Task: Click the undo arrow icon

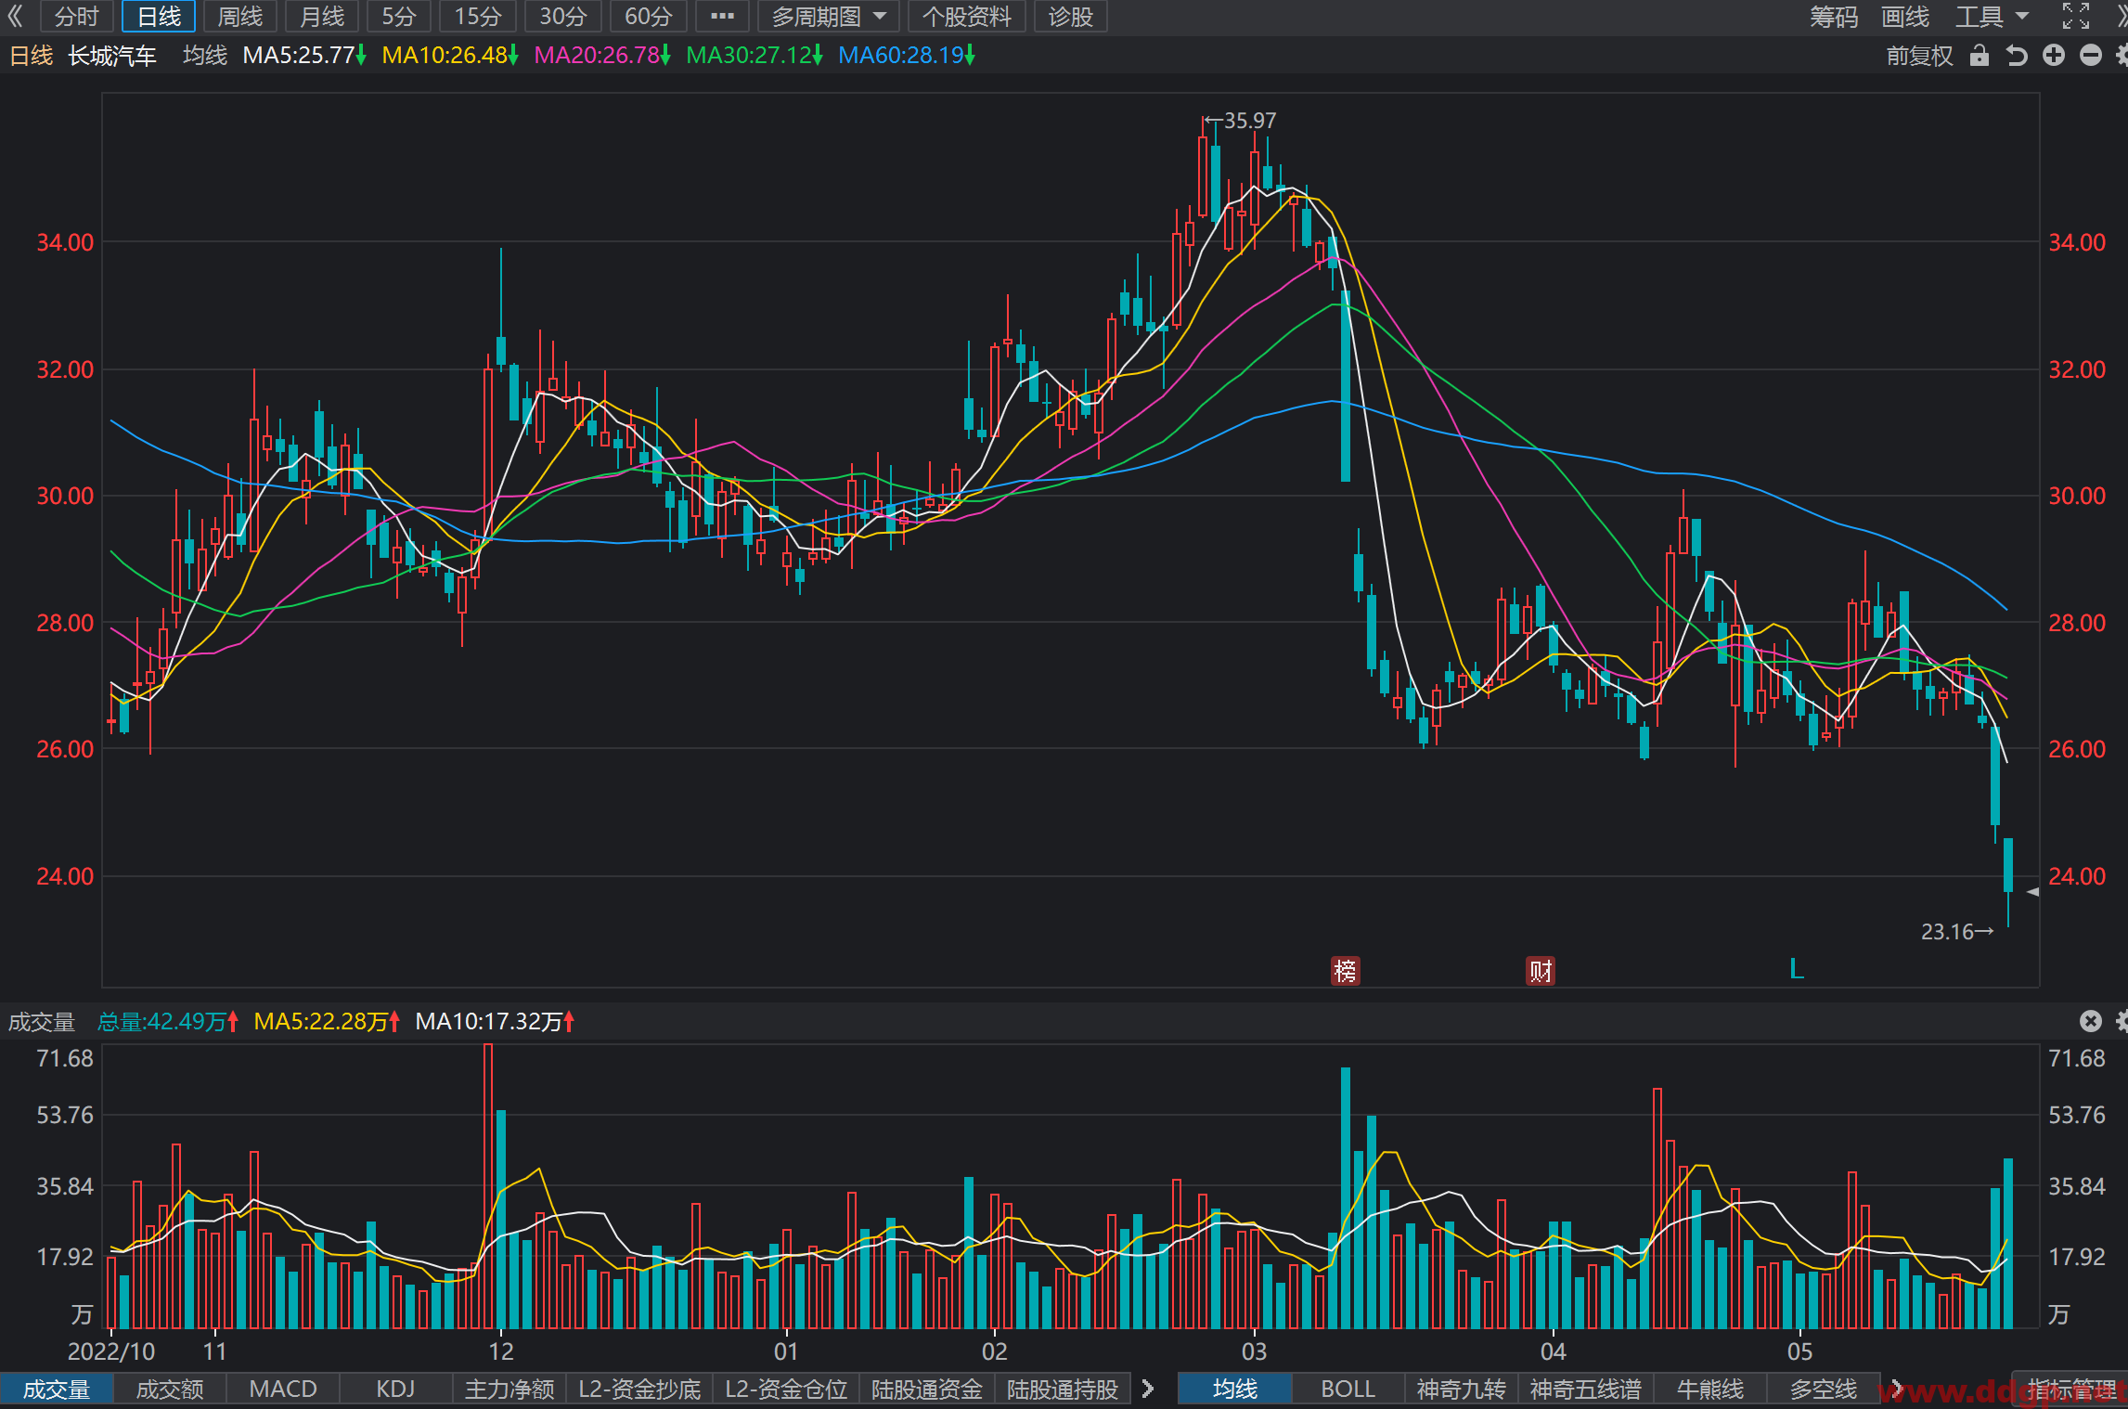Action: pyautogui.click(x=2017, y=56)
